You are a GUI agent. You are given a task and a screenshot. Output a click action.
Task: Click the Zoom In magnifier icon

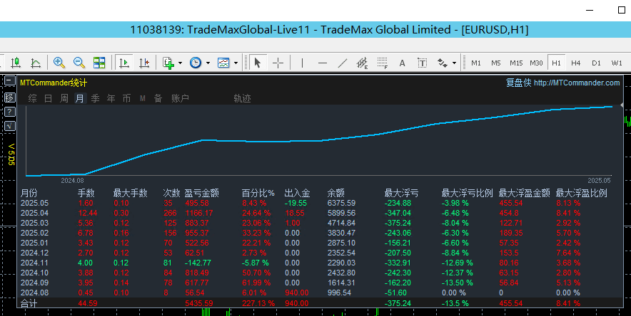click(x=59, y=63)
